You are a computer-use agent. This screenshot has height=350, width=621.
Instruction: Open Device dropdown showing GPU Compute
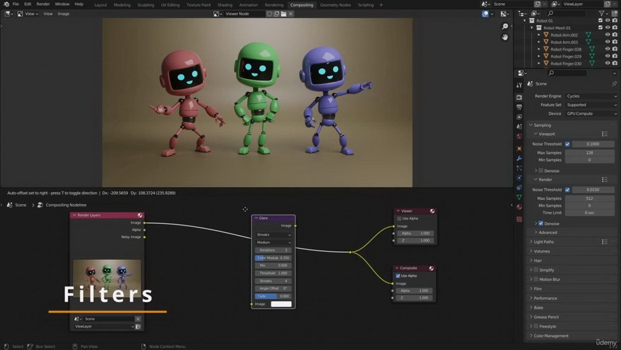tap(591, 113)
